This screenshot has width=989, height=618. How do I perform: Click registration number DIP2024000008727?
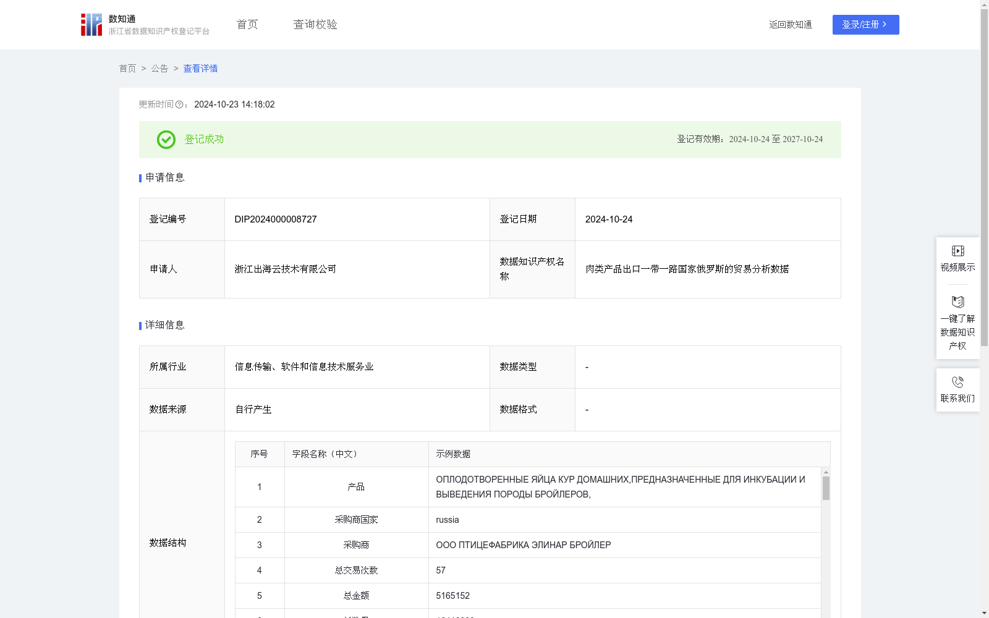tap(276, 219)
